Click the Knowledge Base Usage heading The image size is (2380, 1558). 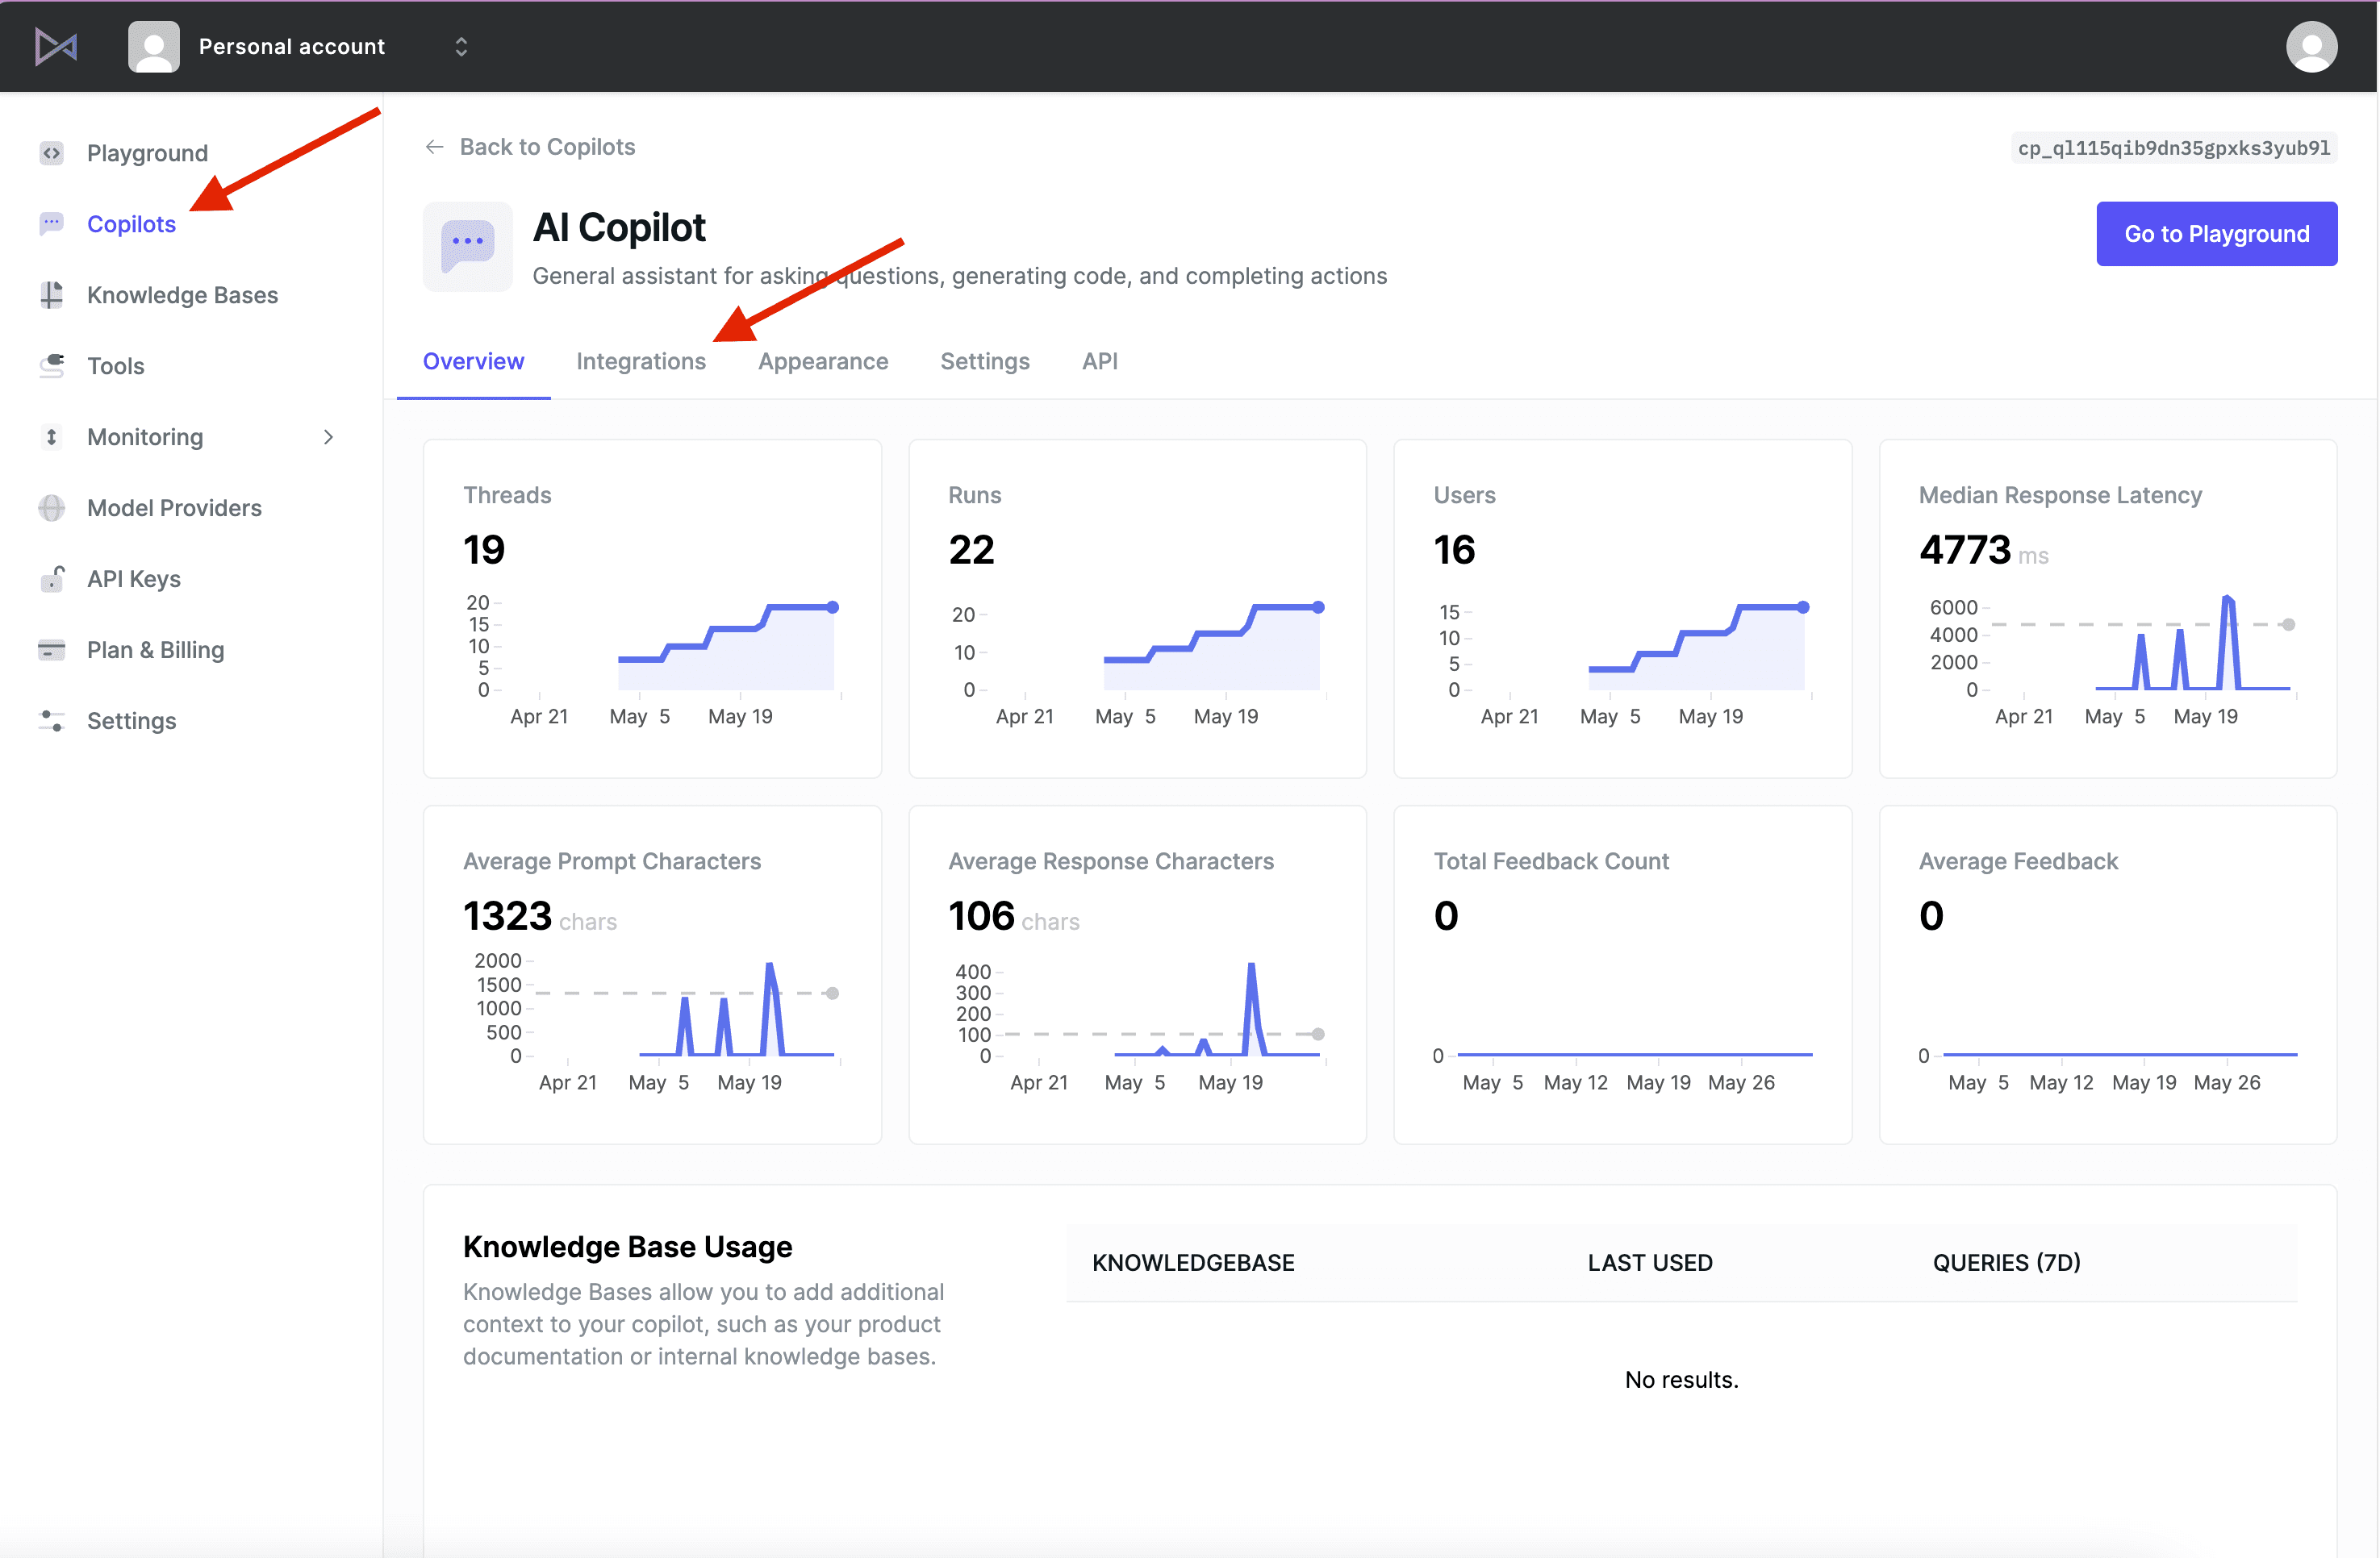pos(627,1248)
